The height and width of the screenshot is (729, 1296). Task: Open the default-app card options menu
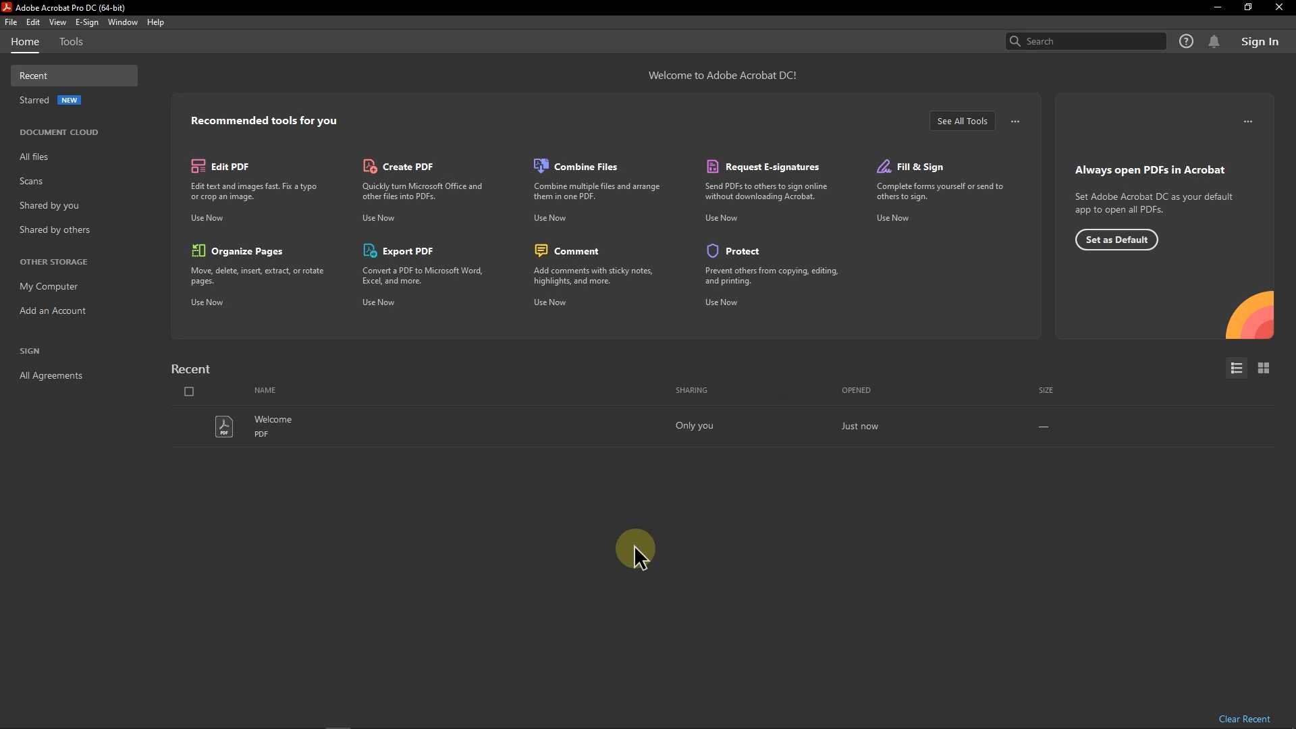pos(1248,122)
